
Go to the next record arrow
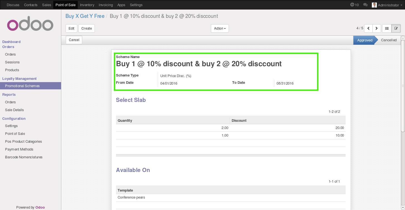tap(377, 28)
